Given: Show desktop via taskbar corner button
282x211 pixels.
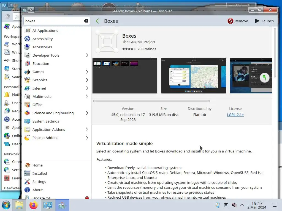Looking at the screenshot, I should click(275, 205).
